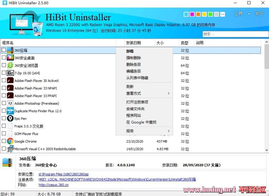Click the 7-Zip 19.00 program icon
This screenshot has width=269, height=196.
pyautogui.click(x=10, y=73)
